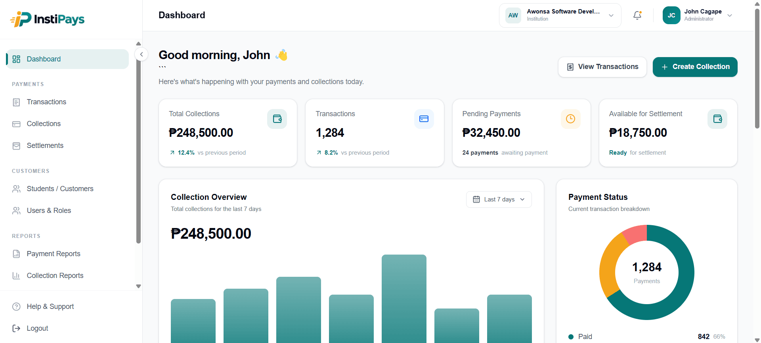Screen dimensions: 761x343
Task: Click the Pending Payments clock icon
Action: [570, 119]
